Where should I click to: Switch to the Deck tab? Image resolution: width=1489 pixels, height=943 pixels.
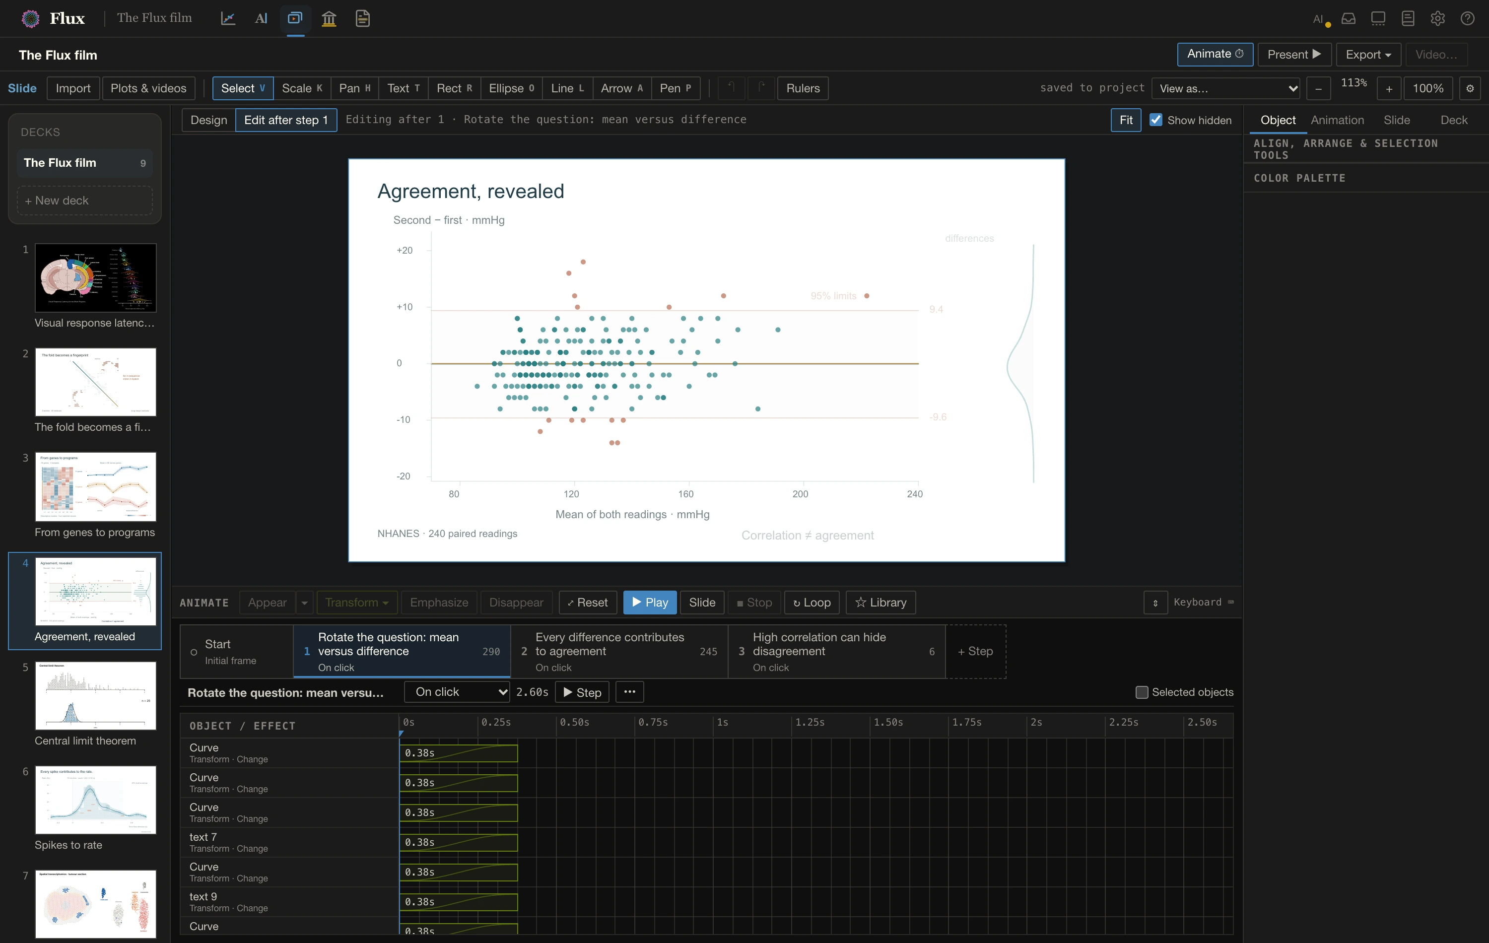(x=1453, y=120)
